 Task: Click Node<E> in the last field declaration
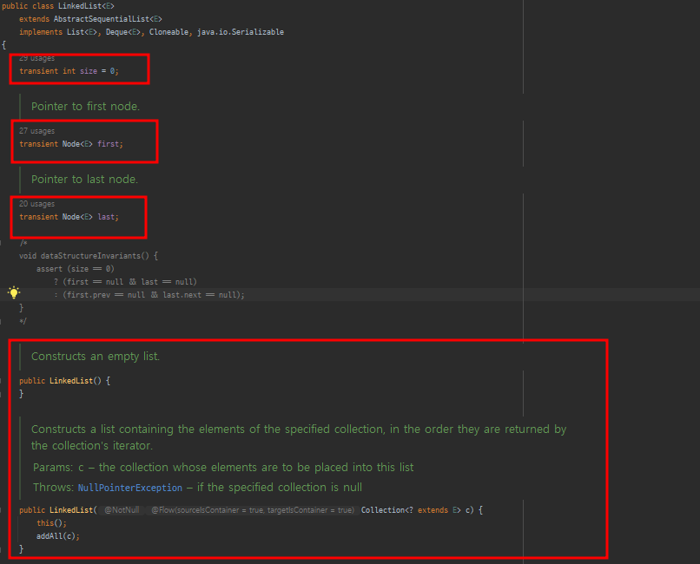(x=77, y=217)
